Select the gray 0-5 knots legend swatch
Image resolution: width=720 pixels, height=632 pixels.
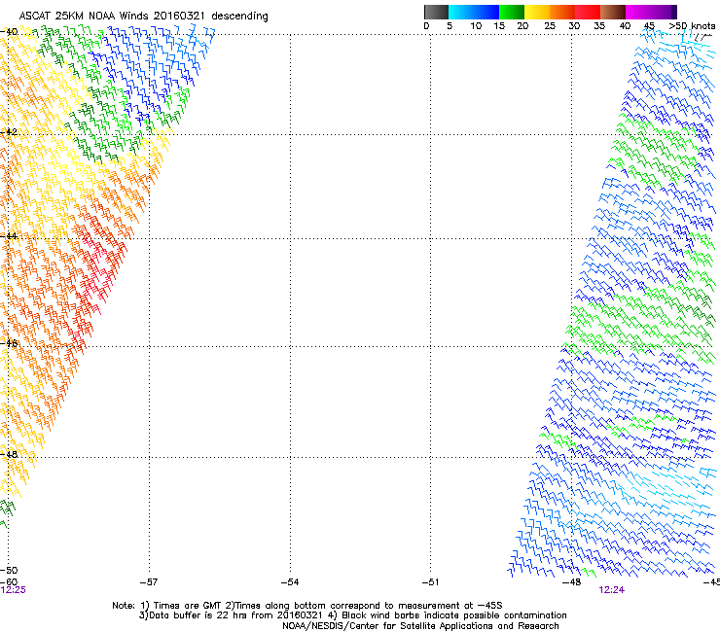tap(436, 12)
